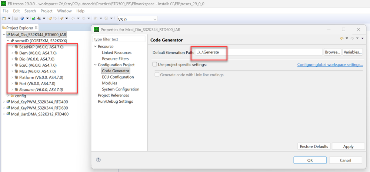
Task: Open the VS_0 combo box dropdown
Action: (154, 19)
